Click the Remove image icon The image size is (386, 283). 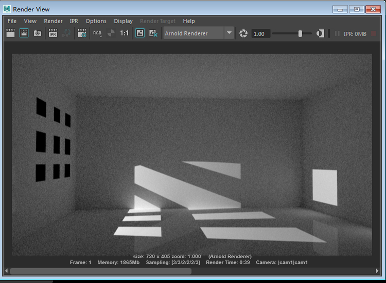coord(153,33)
